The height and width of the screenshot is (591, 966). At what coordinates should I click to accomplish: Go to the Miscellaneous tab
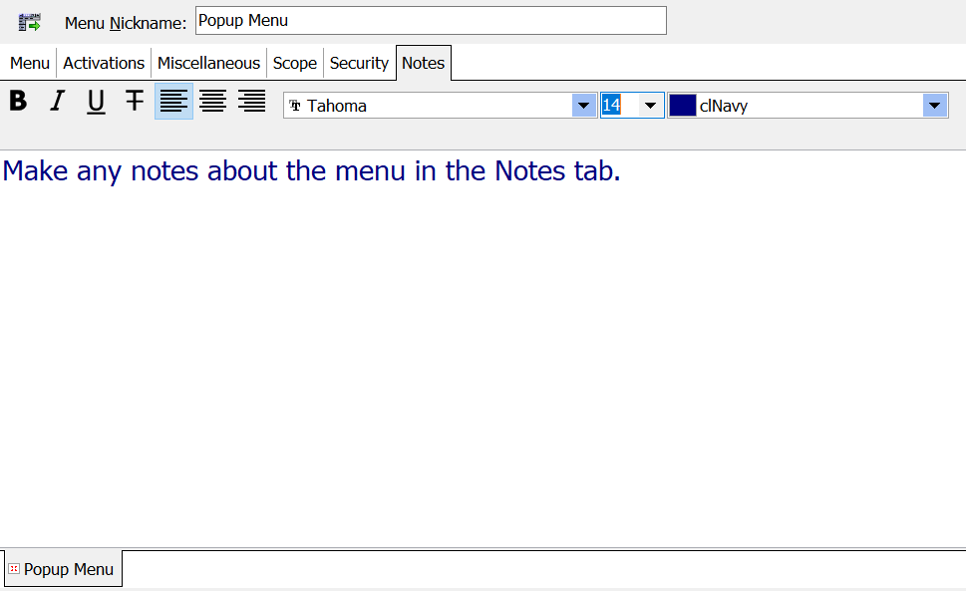point(208,63)
